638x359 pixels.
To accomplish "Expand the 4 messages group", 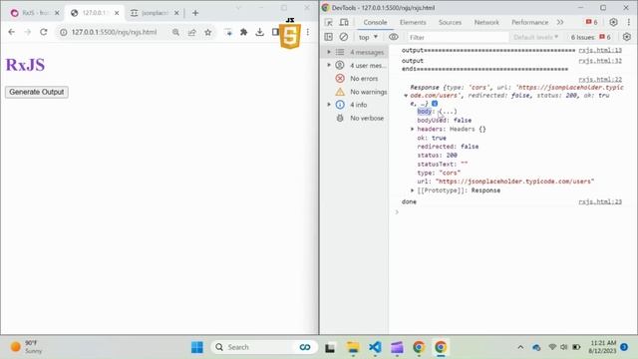I will 328,52.
